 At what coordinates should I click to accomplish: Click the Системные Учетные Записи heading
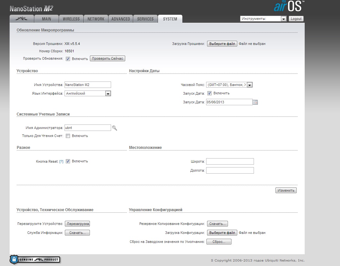[43, 114]
